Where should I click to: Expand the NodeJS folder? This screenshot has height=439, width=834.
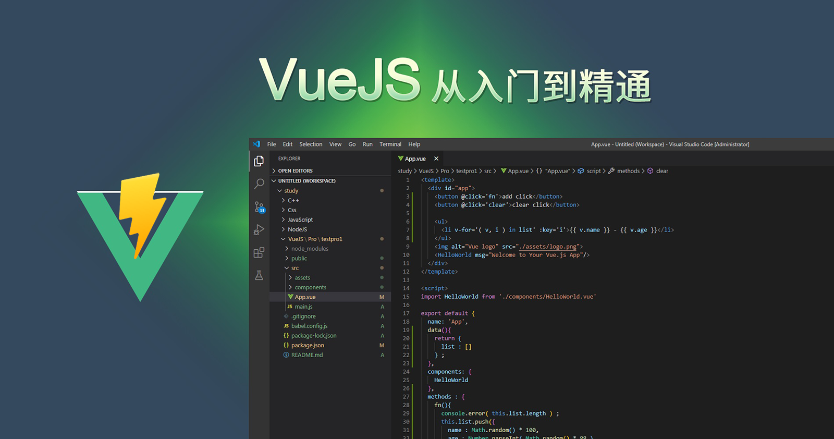[x=330, y=229]
